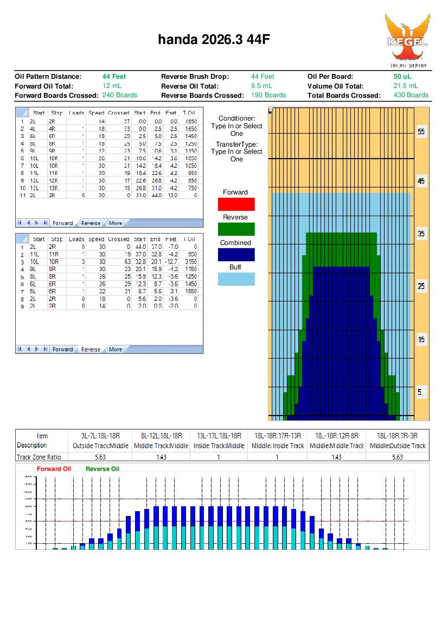Click the dark blue Combined swatch
The image size is (448, 635).
(x=236, y=254)
